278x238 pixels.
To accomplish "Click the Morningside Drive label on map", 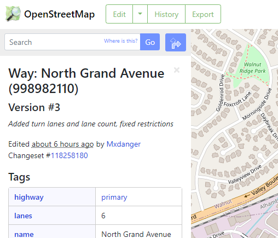I will pos(257,104).
